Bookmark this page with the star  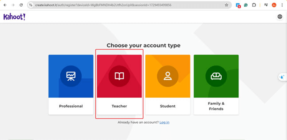coord(226,5)
